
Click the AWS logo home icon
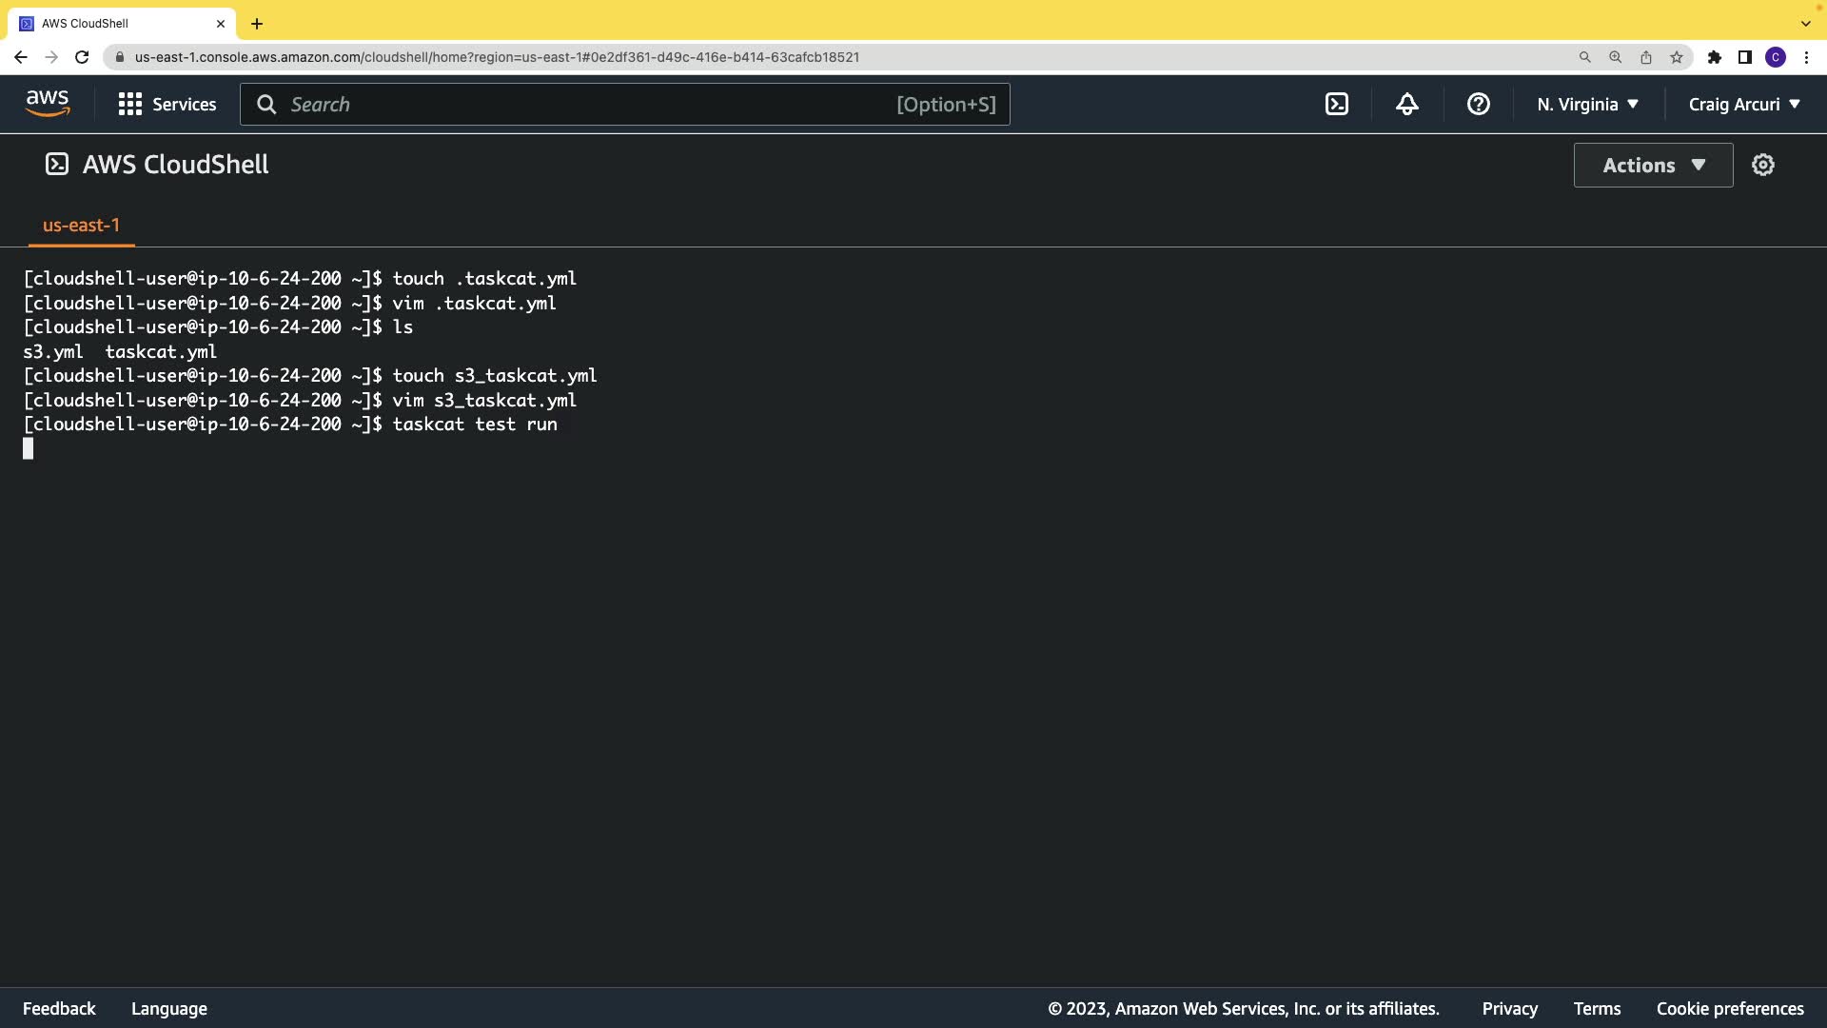pyautogui.click(x=48, y=104)
